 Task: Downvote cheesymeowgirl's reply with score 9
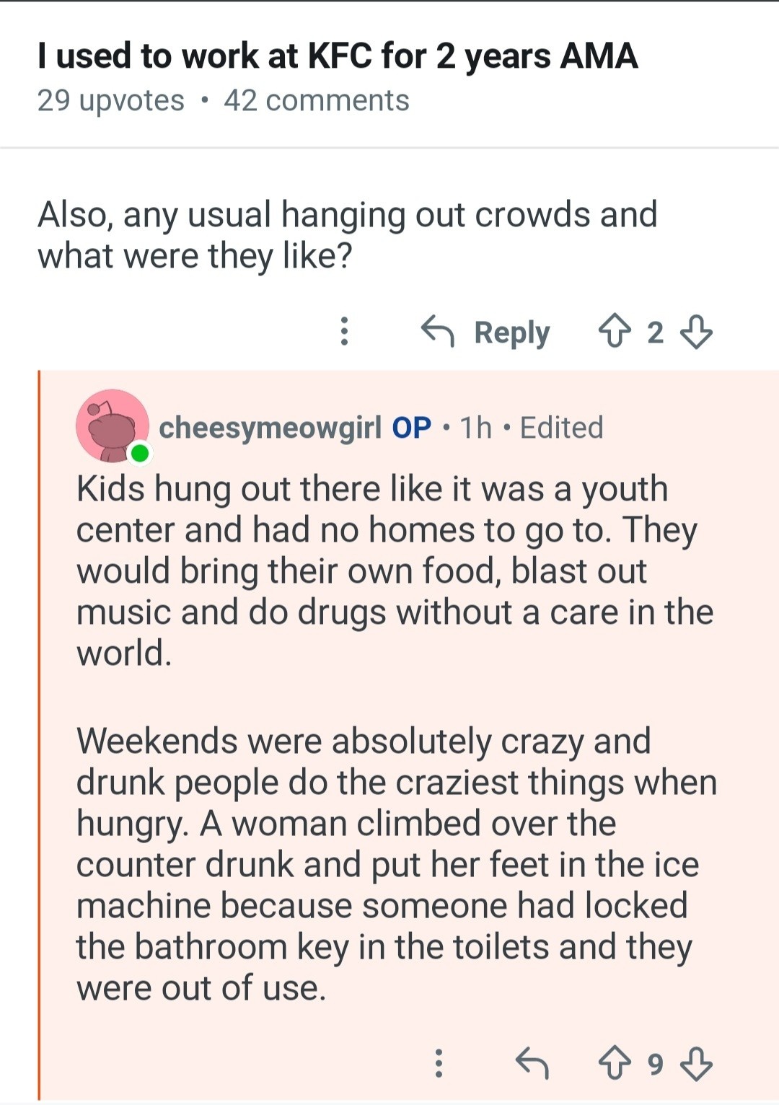click(696, 1063)
